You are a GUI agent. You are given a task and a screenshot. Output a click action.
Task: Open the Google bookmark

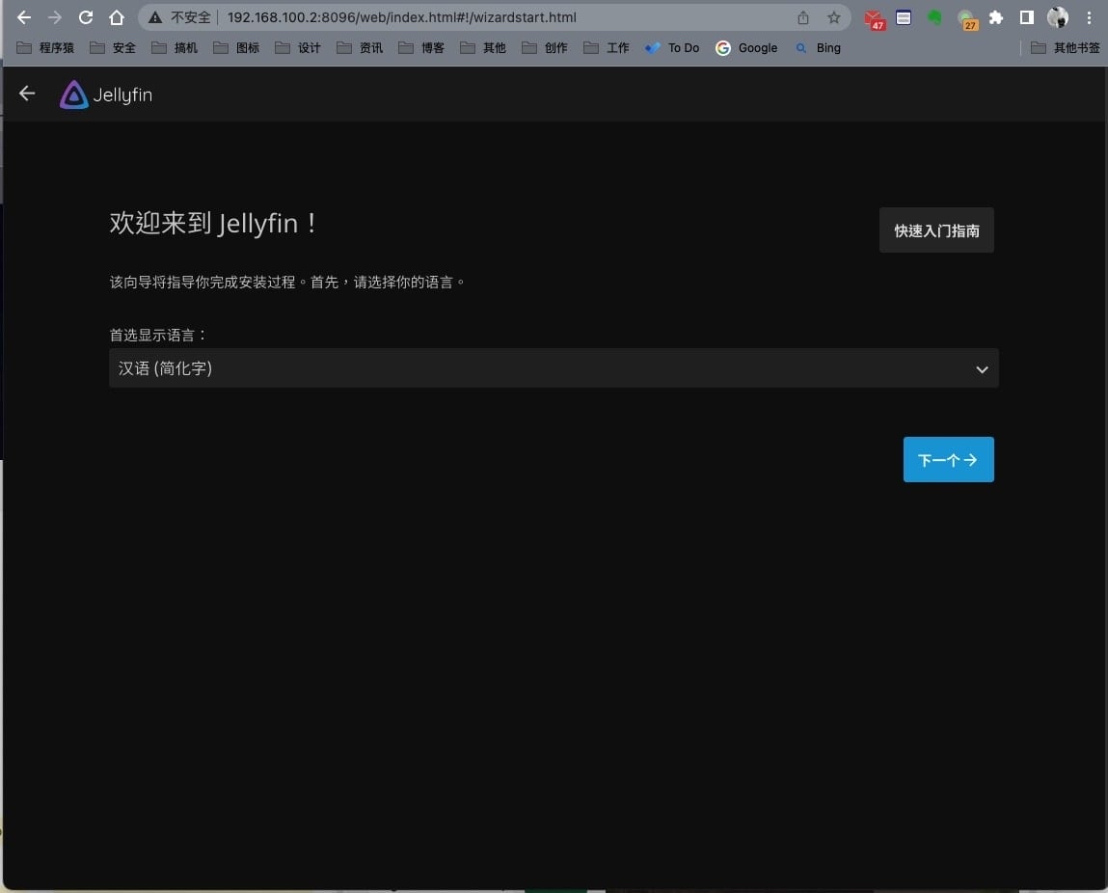click(747, 48)
